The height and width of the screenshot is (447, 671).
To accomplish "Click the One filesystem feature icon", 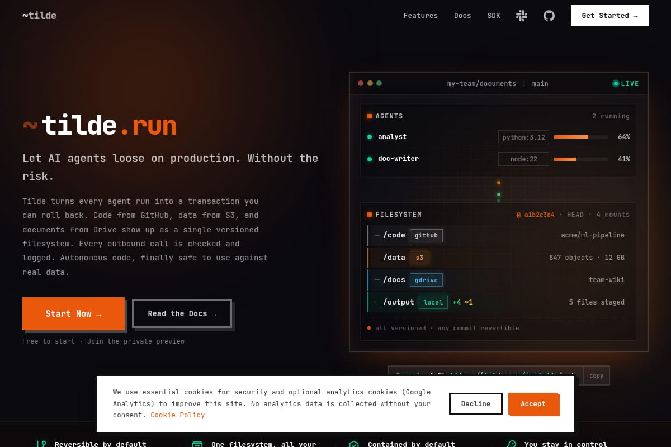I will pos(197,445).
